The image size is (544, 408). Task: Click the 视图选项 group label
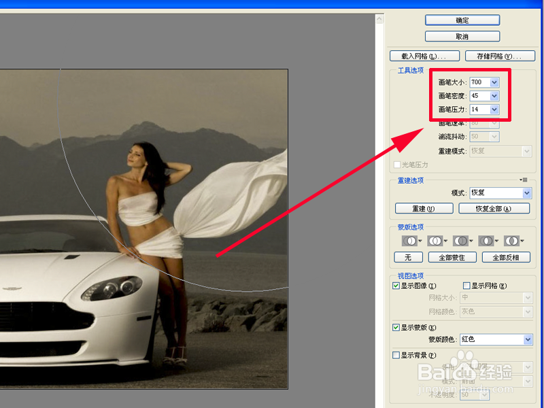pos(411,276)
